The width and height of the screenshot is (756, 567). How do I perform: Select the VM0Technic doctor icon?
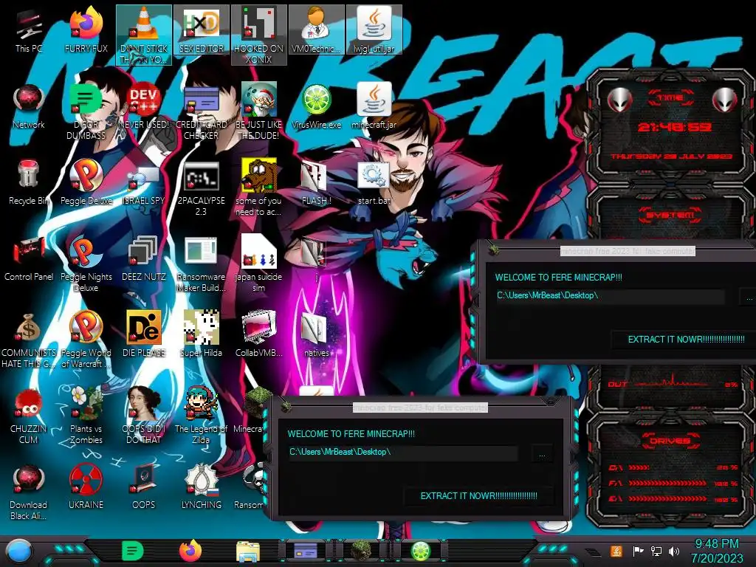(316, 30)
